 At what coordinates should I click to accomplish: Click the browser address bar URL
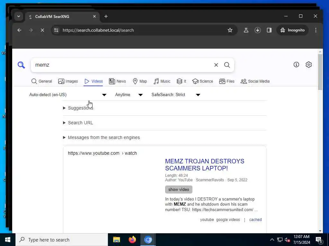(98, 30)
